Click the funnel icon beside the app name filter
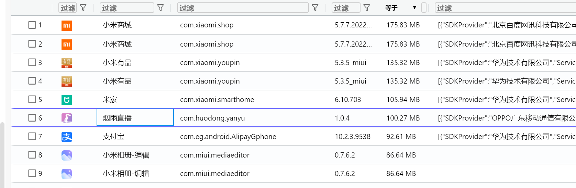576x188 pixels. click(160, 8)
